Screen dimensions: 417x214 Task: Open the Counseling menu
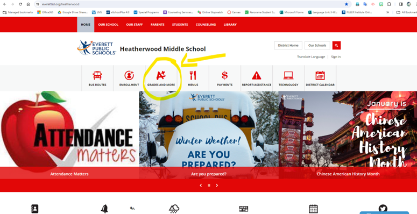[x=206, y=24]
